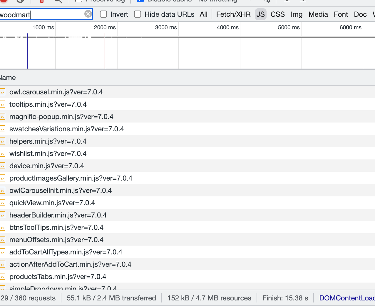Select quickView.min.js?ver=7.0.4 row
The width and height of the screenshot is (375, 306).
tap(187, 203)
